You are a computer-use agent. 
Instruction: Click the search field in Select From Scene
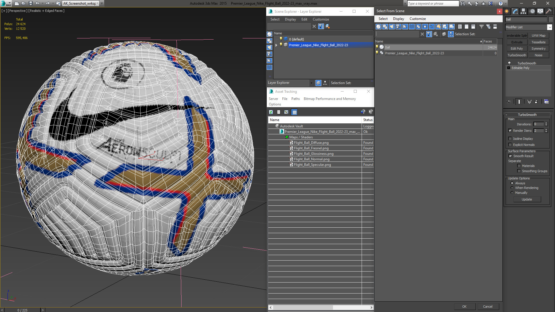click(x=397, y=34)
